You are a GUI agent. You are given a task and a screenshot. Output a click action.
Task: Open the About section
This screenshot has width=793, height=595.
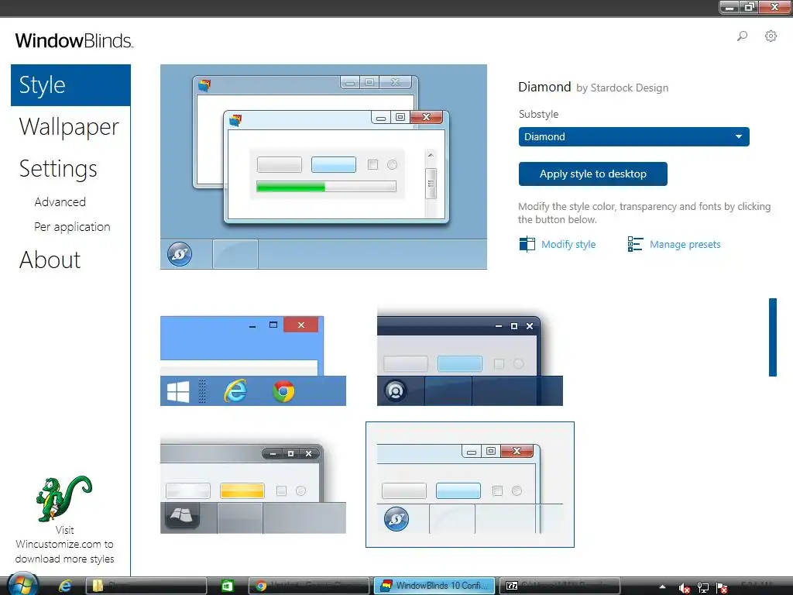click(x=50, y=260)
